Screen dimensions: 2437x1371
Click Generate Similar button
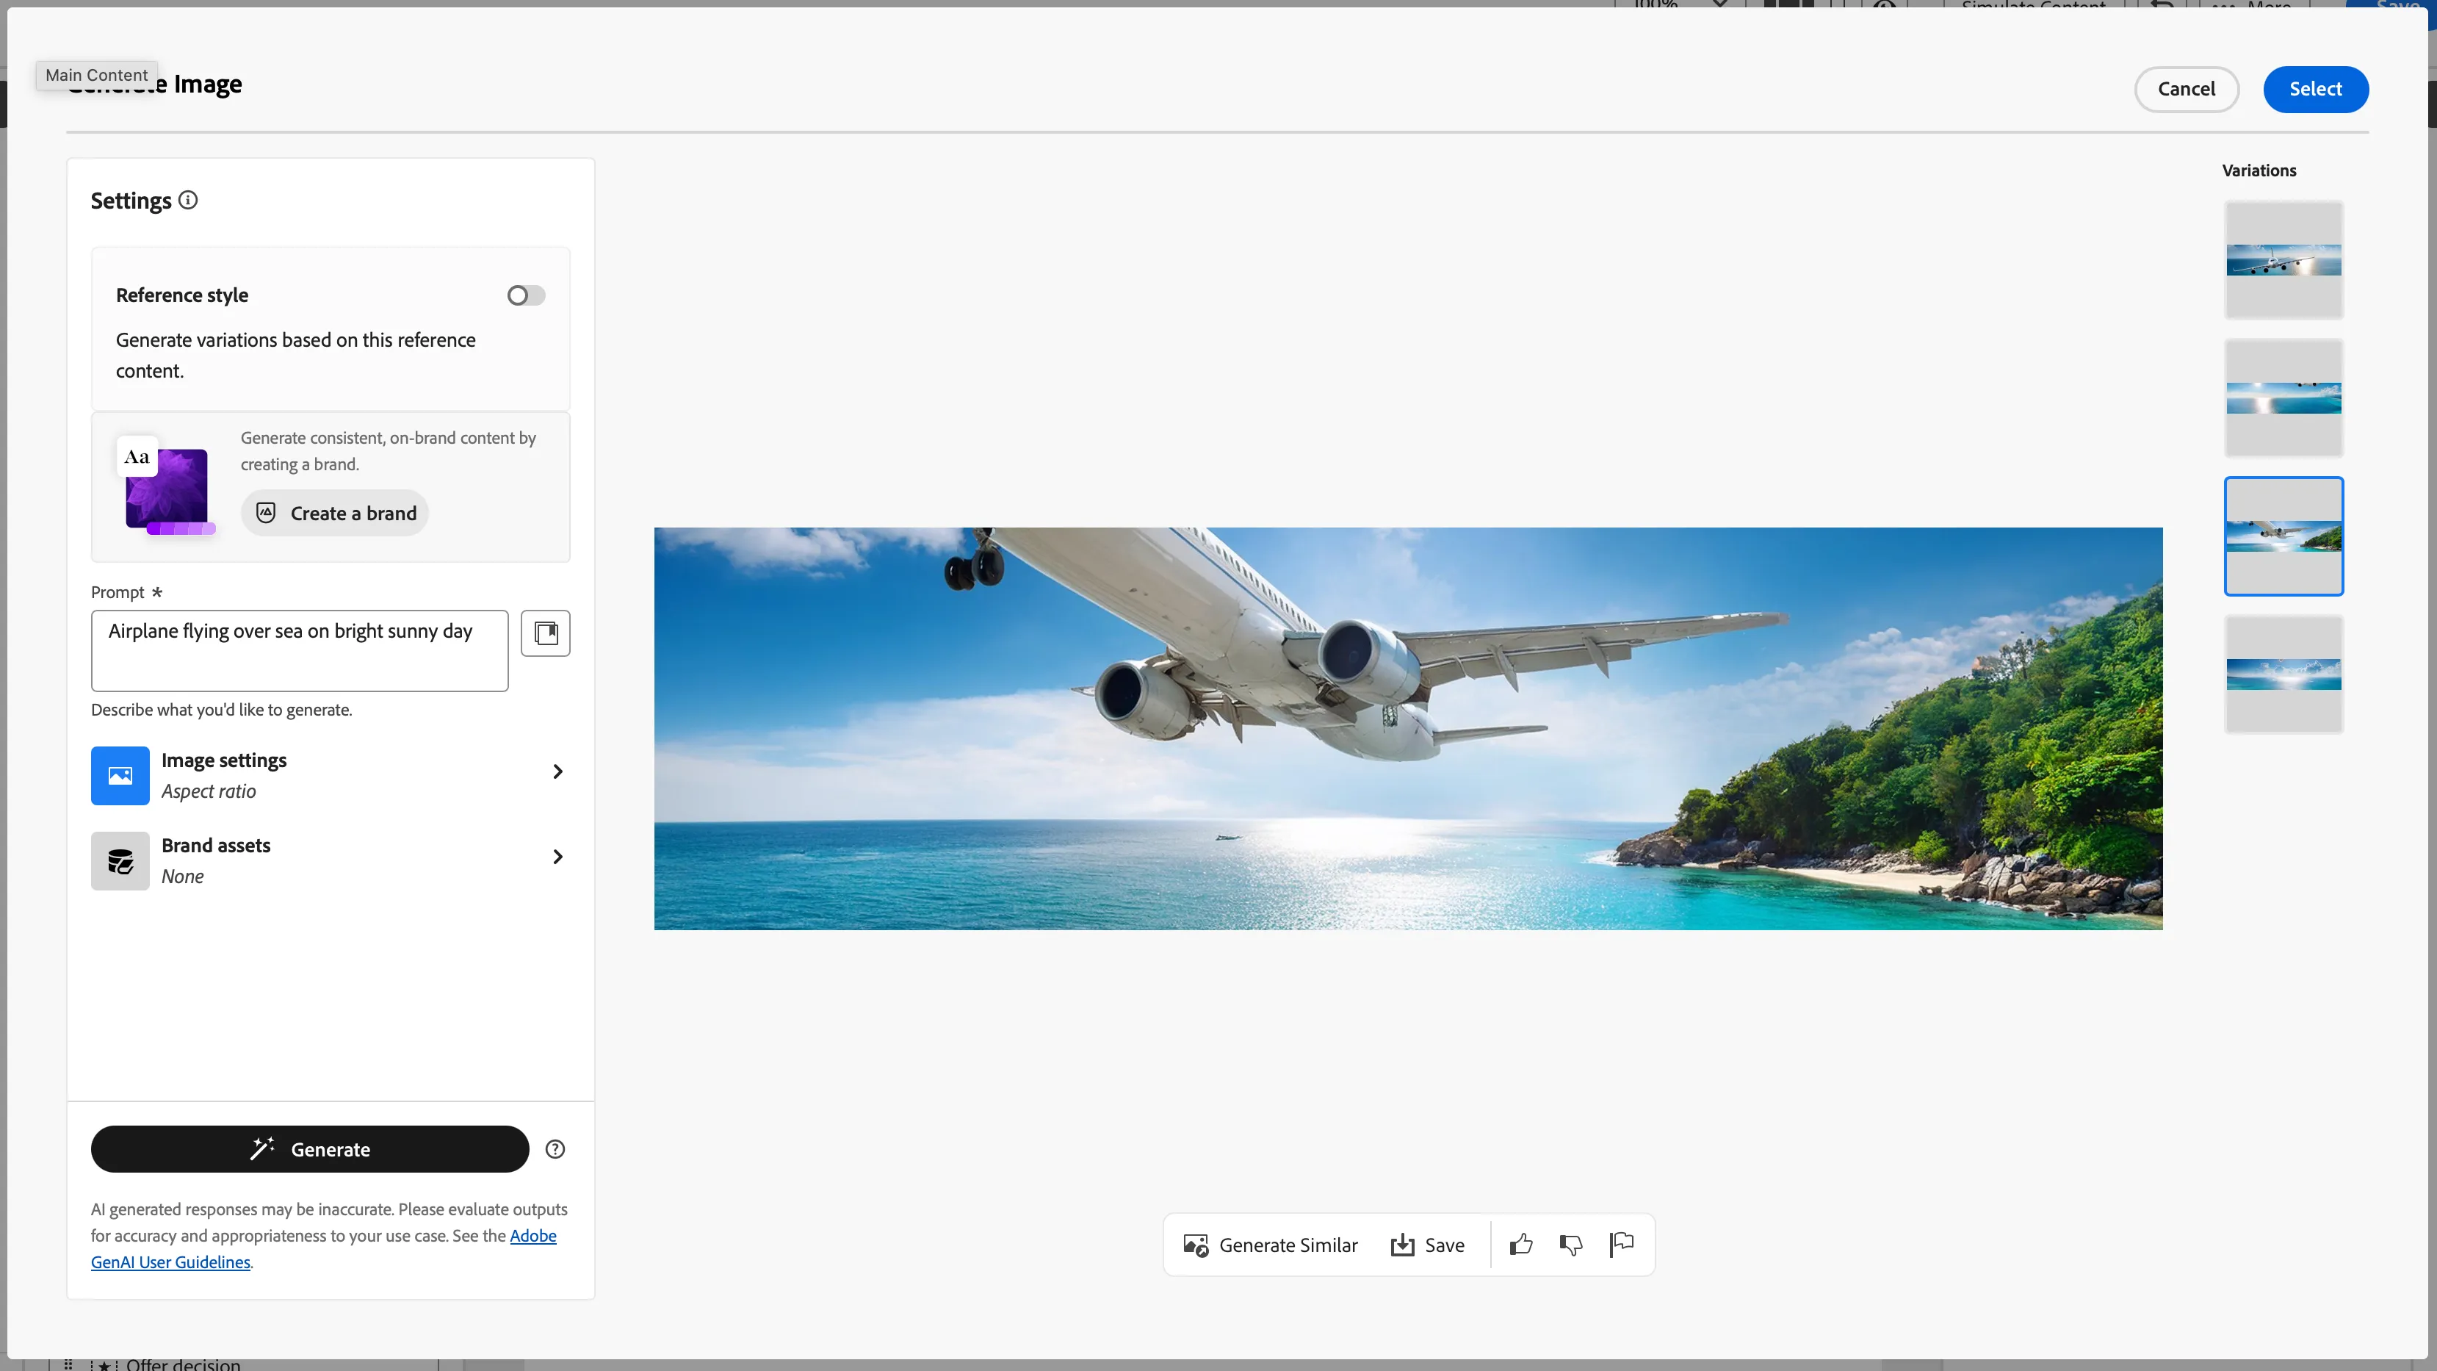pyautogui.click(x=1271, y=1245)
